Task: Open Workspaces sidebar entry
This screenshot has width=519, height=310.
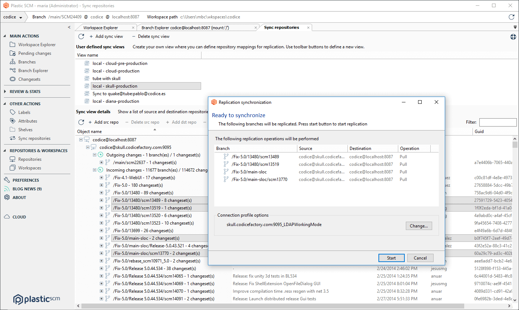Action: tap(30, 168)
